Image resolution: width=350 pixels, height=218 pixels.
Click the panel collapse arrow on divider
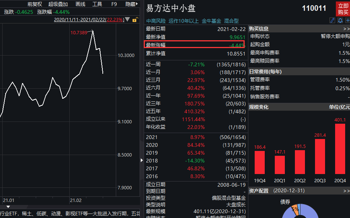pyautogui.click(x=141, y=160)
